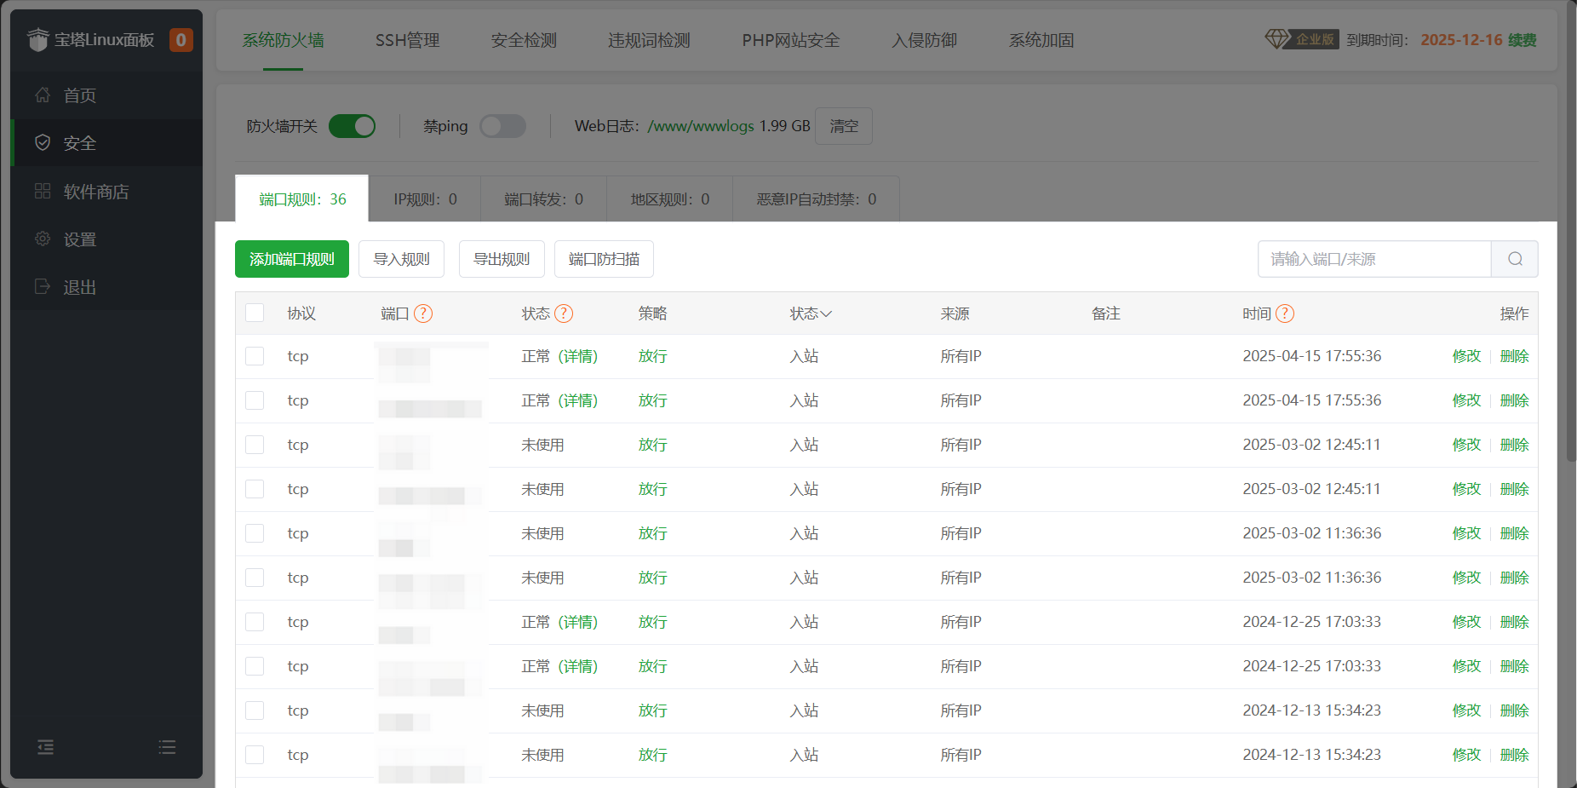Click the sidebar collapse icon at bottom left

(x=46, y=747)
